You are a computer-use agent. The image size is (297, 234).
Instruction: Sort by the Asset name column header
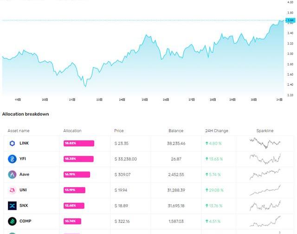(x=19, y=131)
